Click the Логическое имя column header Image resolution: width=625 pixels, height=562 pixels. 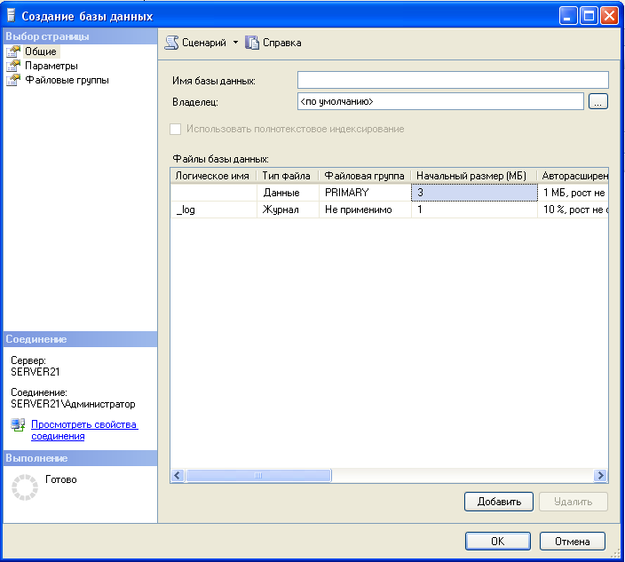click(213, 176)
